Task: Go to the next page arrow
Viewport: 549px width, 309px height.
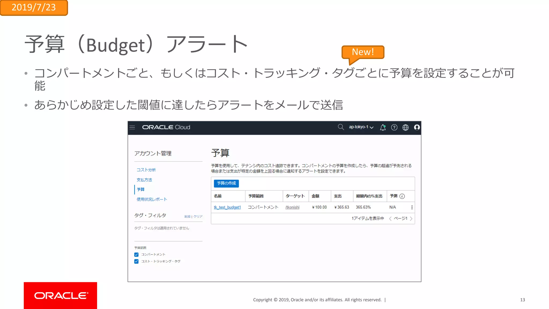Action: point(411,219)
